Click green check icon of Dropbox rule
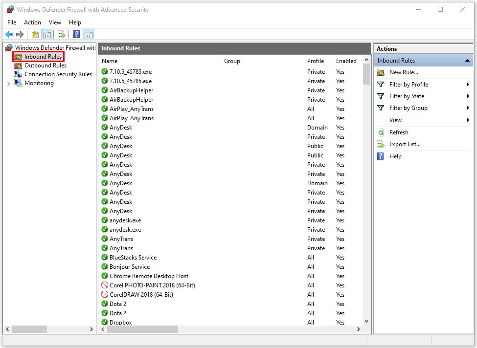This screenshot has width=477, height=348. click(x=105, y=323)
